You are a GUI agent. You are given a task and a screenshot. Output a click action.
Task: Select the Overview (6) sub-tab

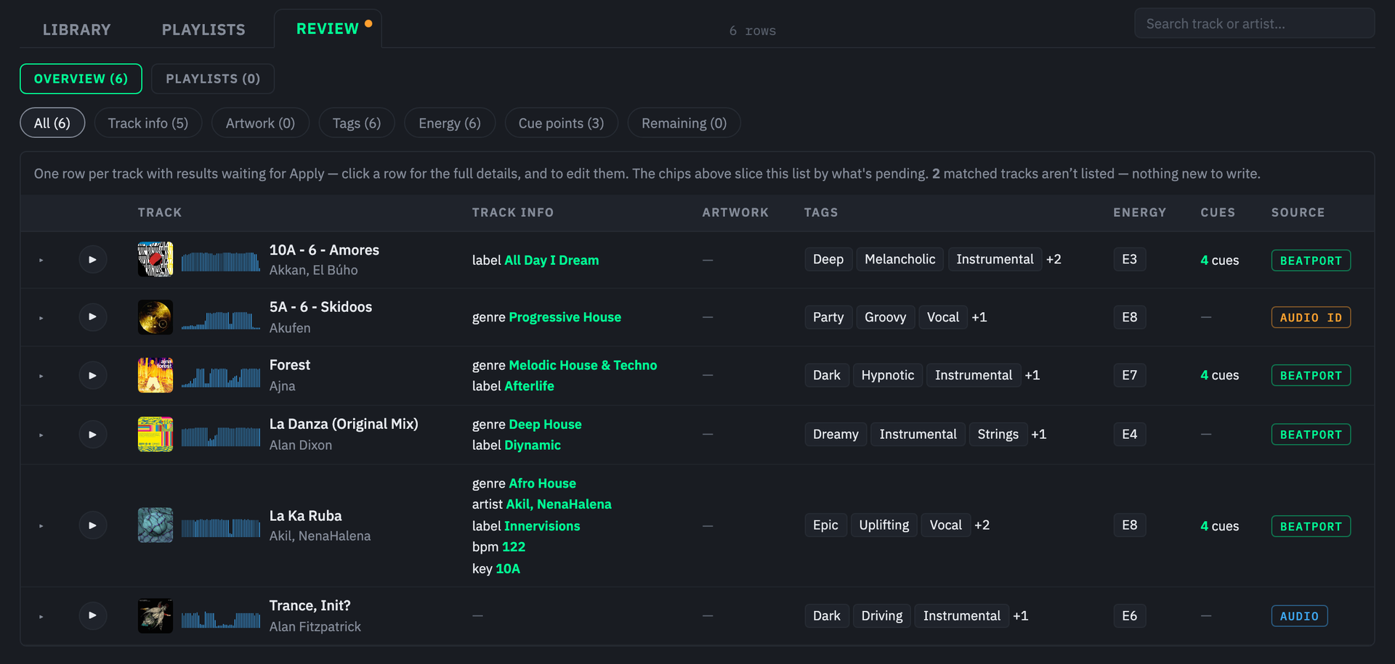tap(81, 78)
